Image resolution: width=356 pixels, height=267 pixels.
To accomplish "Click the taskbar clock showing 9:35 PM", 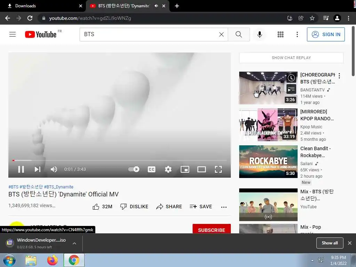I will (338, 260).
